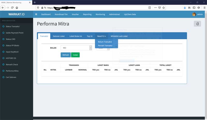Collapse the Need FU dropdown tab
The image size is (207, 120).
pos(101,36)
